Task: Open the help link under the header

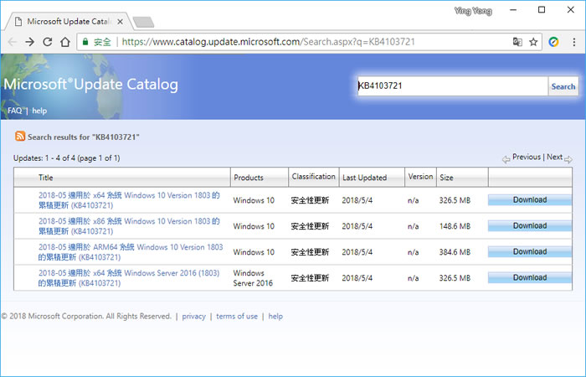Action: (x=39, y=111)
